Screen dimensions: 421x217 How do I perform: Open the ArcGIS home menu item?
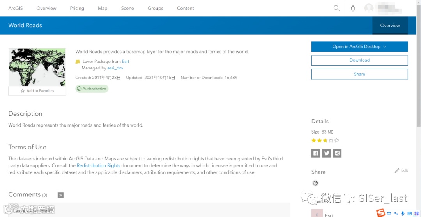(16, 8)
